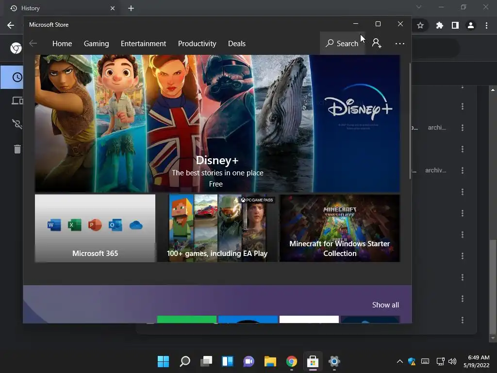
Task: Open Minecraft for Windows Starter Collection tile
Action: point(340,228)
